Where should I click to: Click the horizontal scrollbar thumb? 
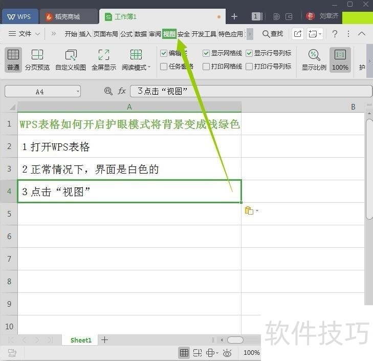(235, 340)
